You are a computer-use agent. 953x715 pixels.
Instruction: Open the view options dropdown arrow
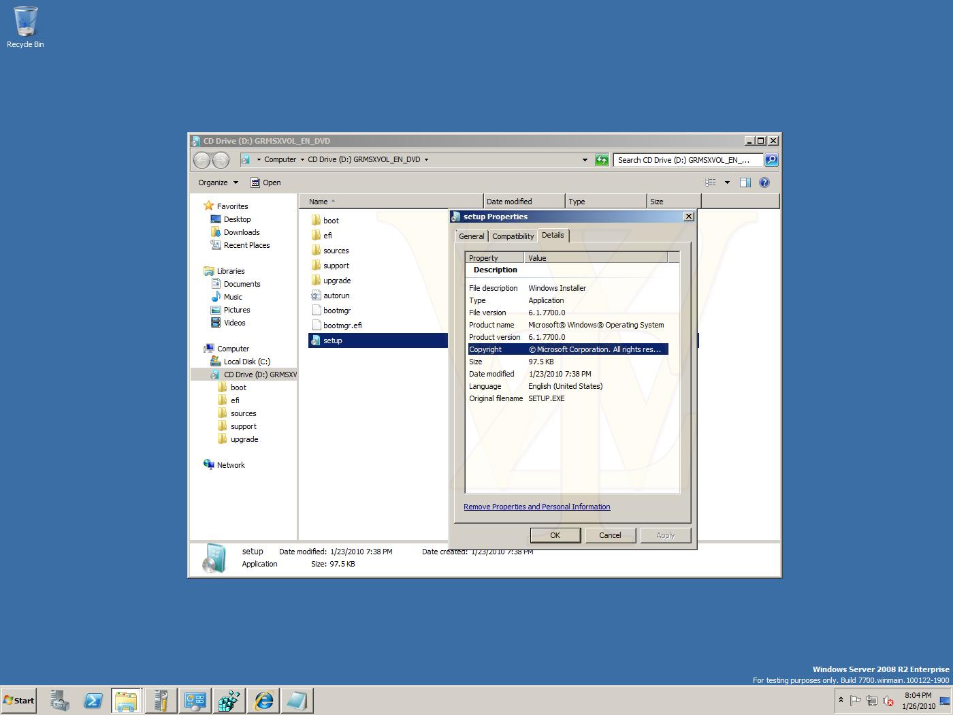pyautogui.click(x=727, y=182)
